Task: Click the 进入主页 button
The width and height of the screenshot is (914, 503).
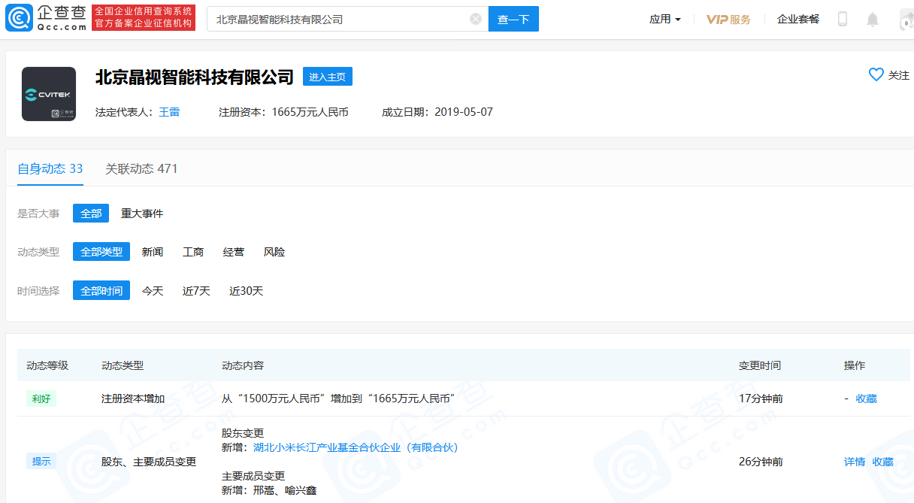Action: tap(328, 77)
